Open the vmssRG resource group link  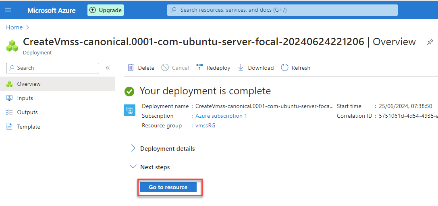(205, 125)
